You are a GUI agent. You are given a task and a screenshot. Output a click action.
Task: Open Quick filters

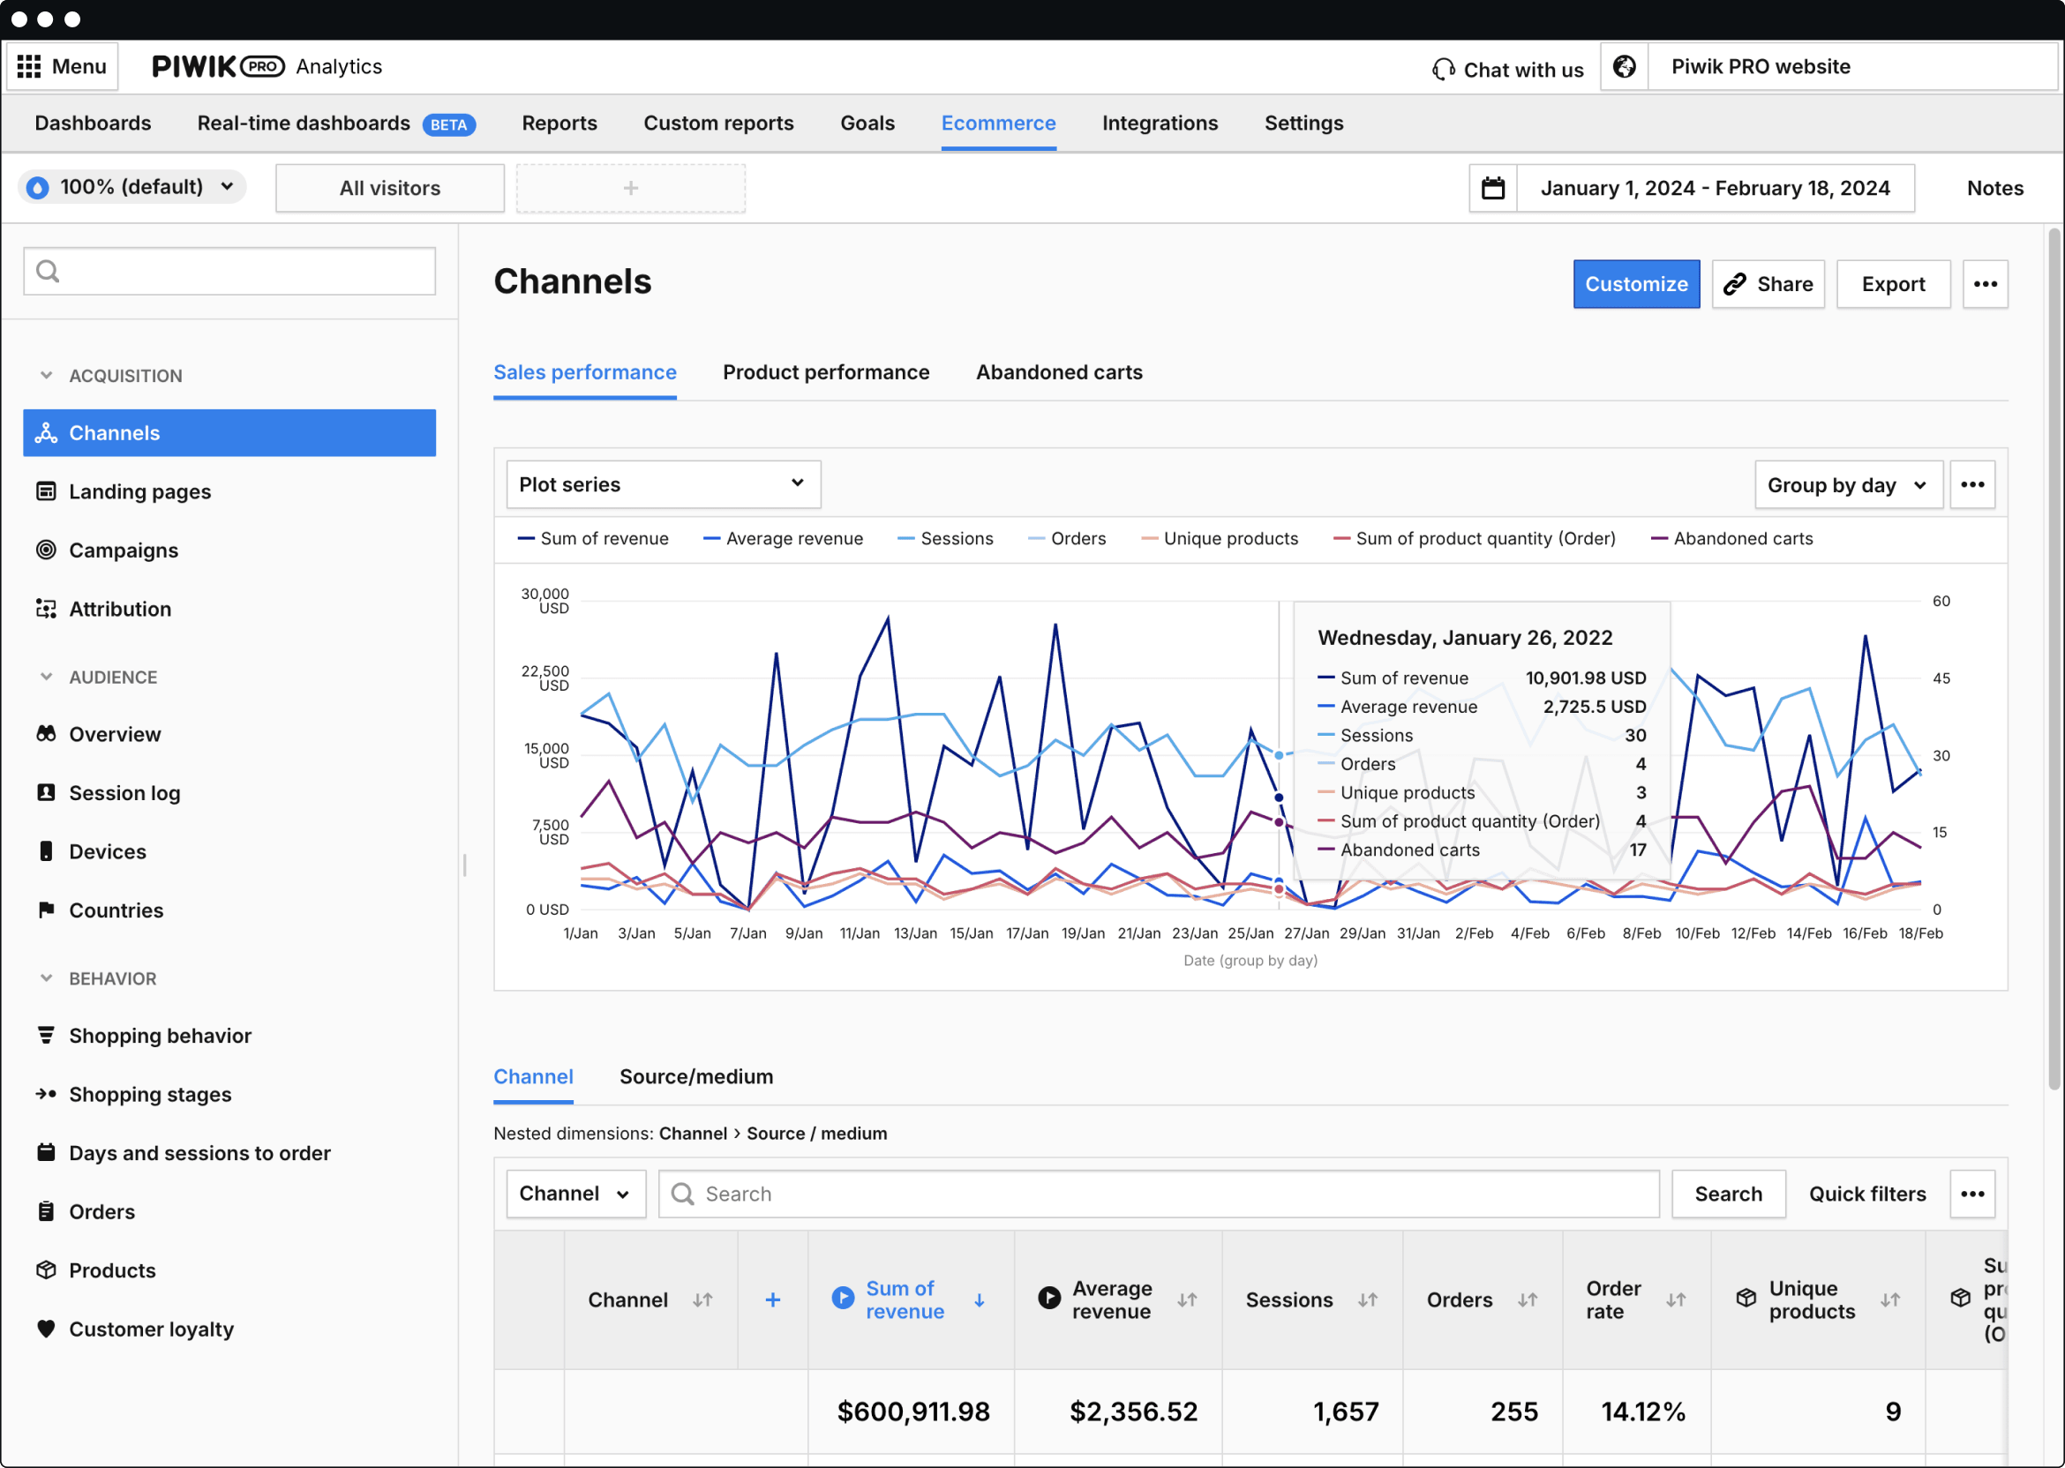tap(1867, 1195)
